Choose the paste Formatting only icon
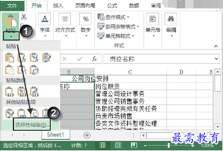Screen dimensions: 223x151 [x=9, y=113]
